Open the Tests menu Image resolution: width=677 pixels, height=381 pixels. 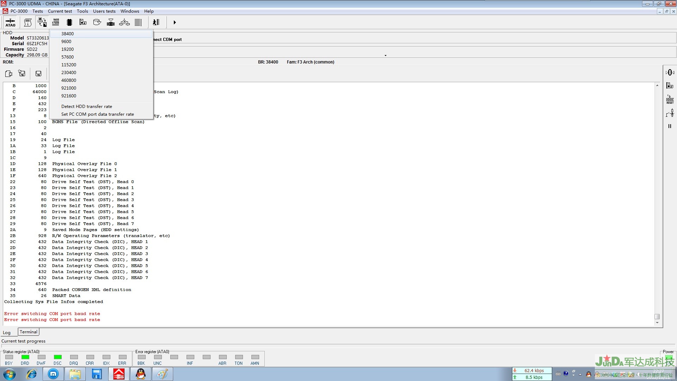(38, 11)
